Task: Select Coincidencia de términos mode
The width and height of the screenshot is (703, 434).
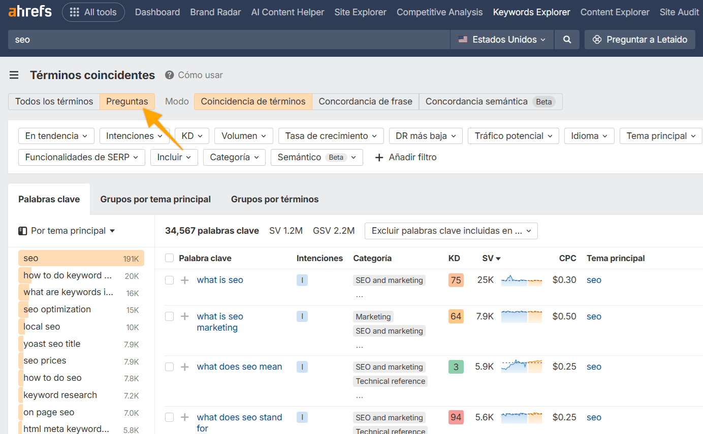Action: pyautogui.click(x=253, y=101)
